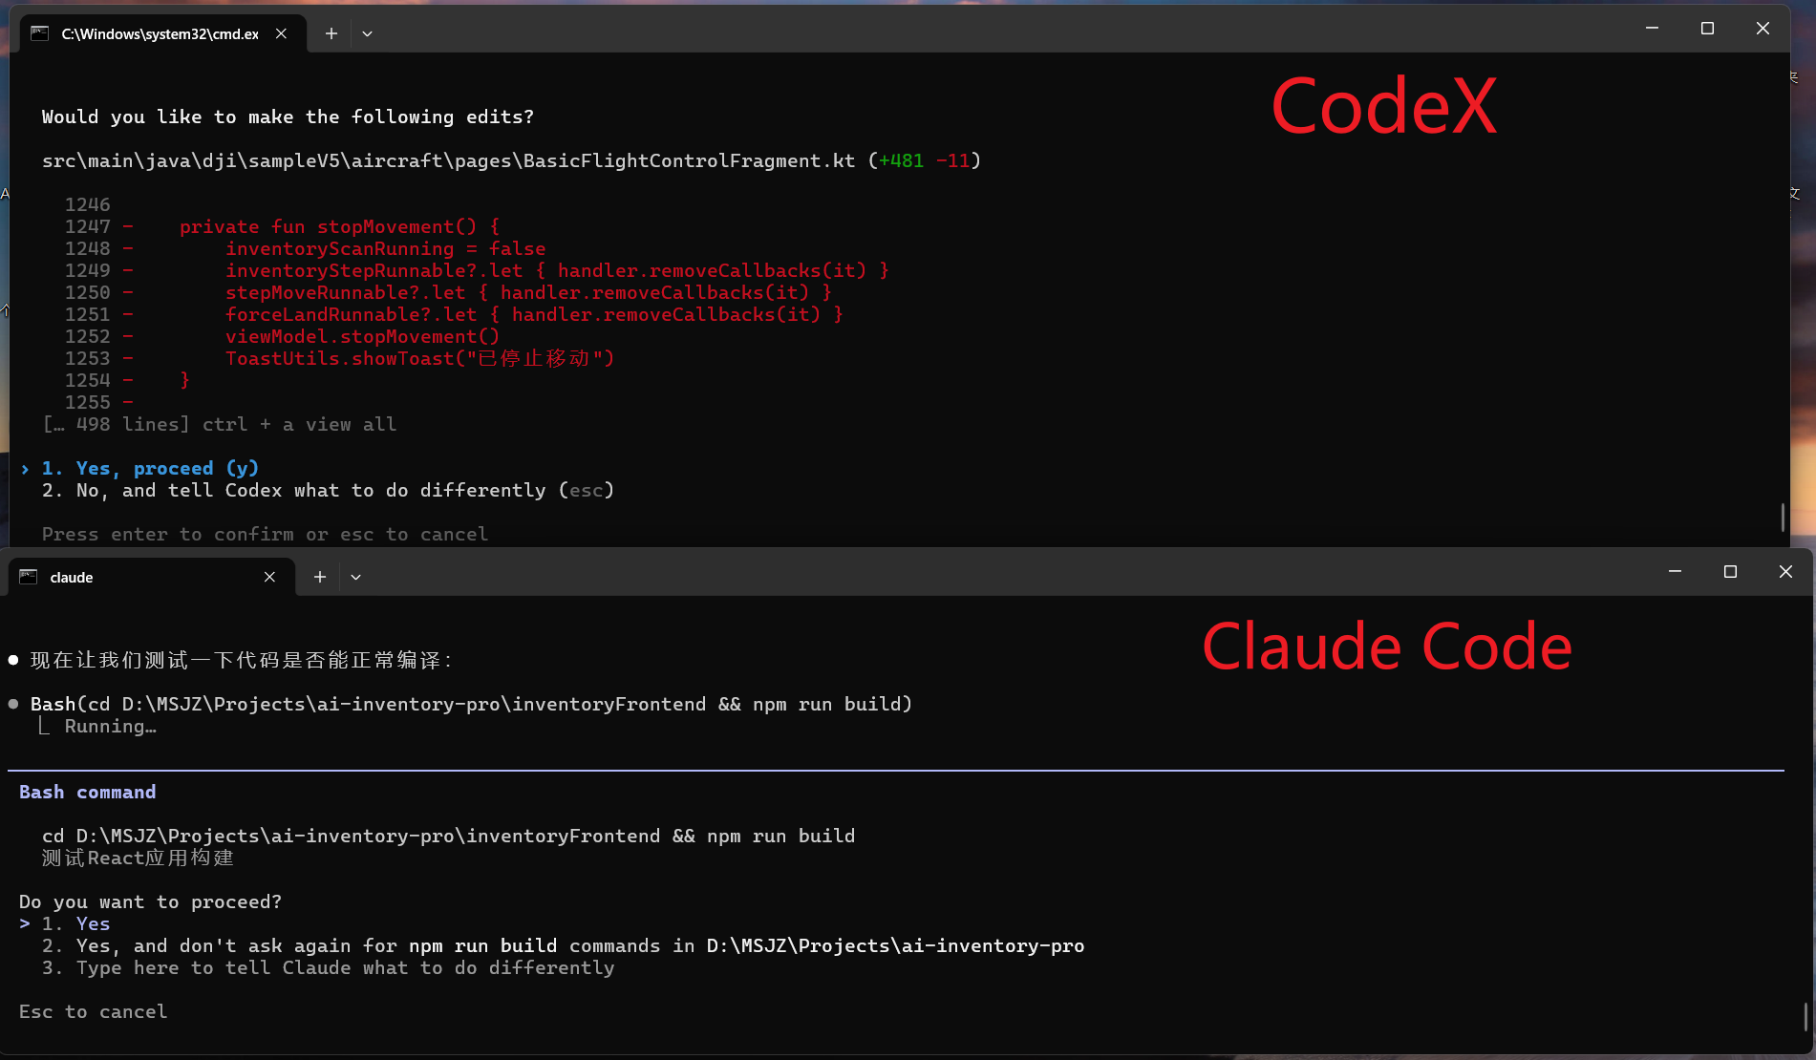
Task: Open tab dropdown in claude window
Action: point(355,577)
